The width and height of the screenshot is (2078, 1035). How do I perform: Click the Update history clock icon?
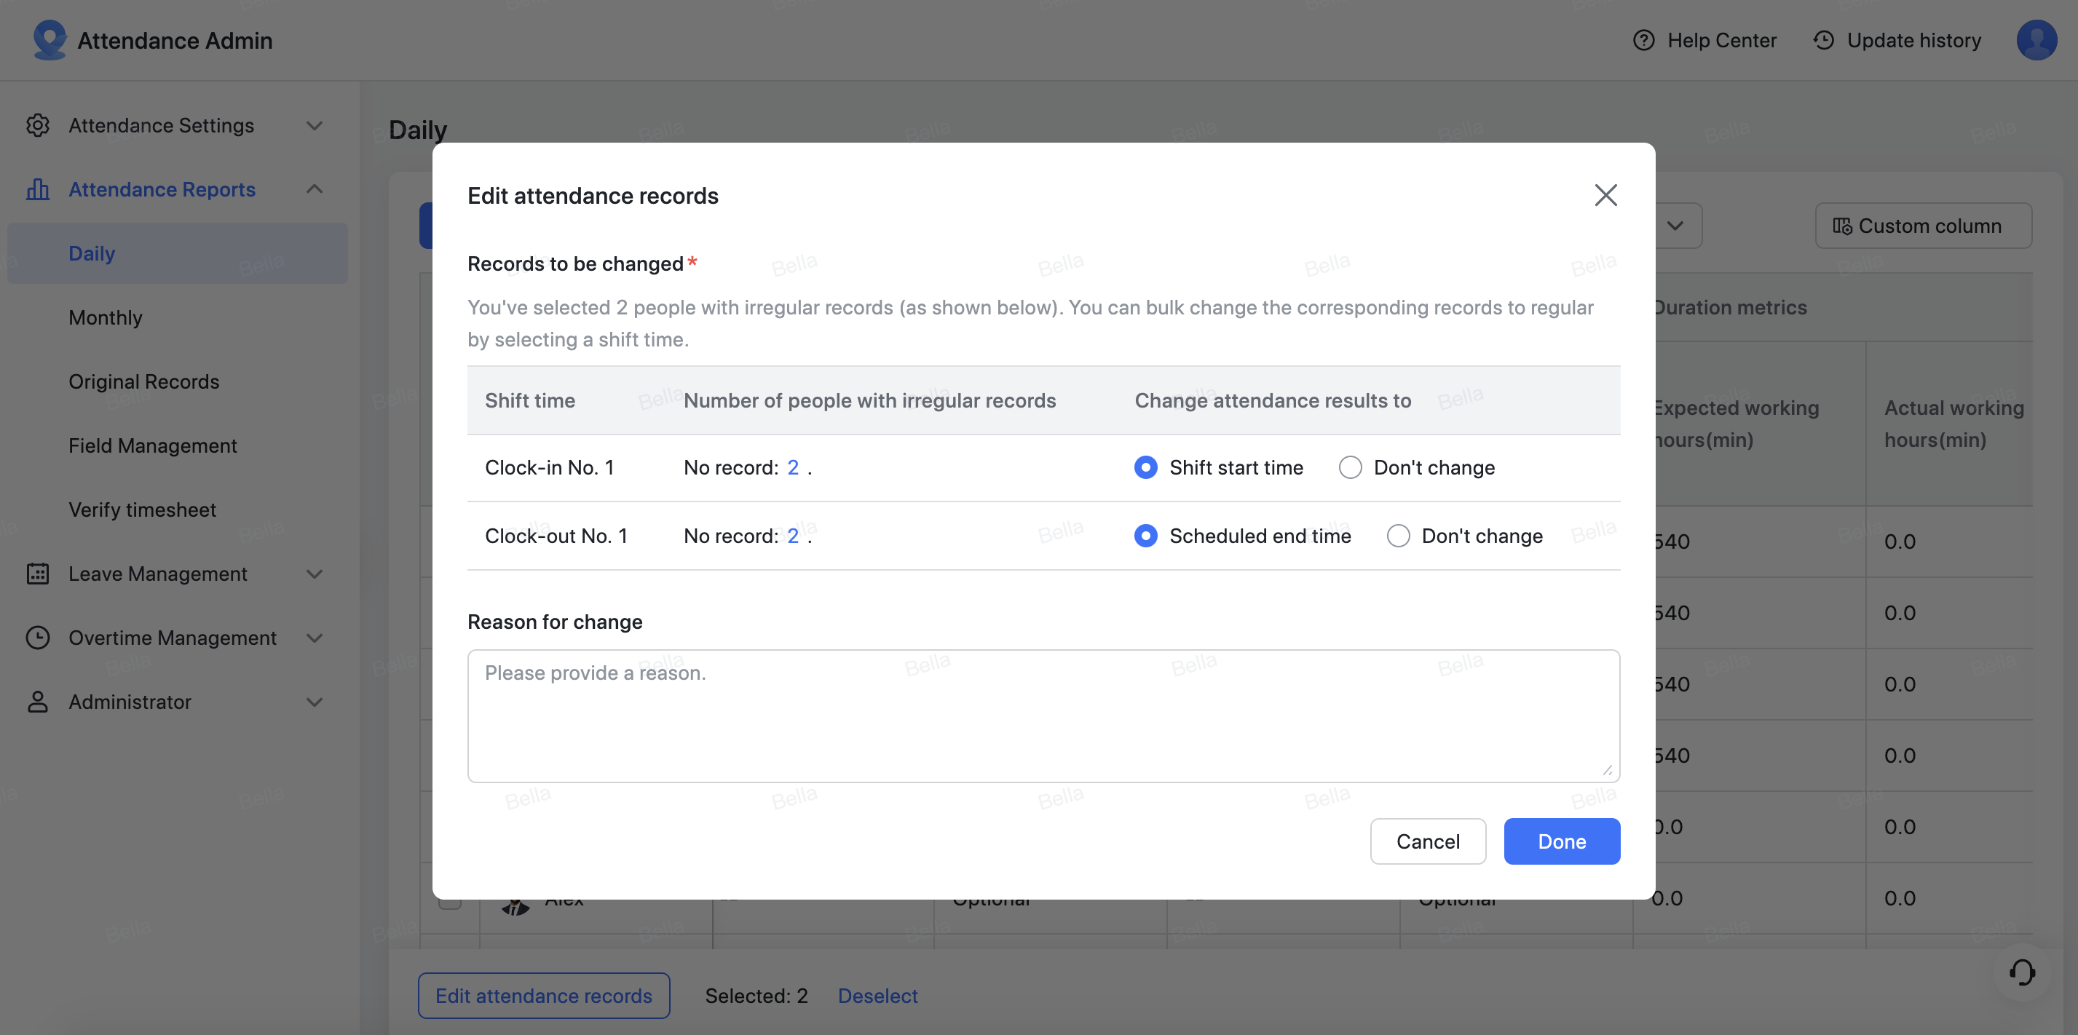click(x=1823, y=40)
